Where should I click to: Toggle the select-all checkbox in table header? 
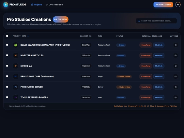(x=7, y=36)
